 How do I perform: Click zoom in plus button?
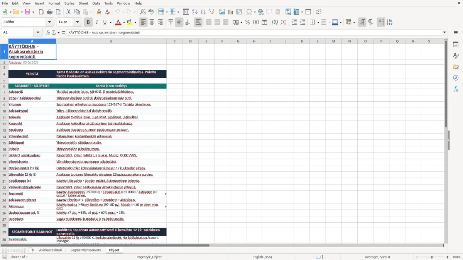click(448, 257)
